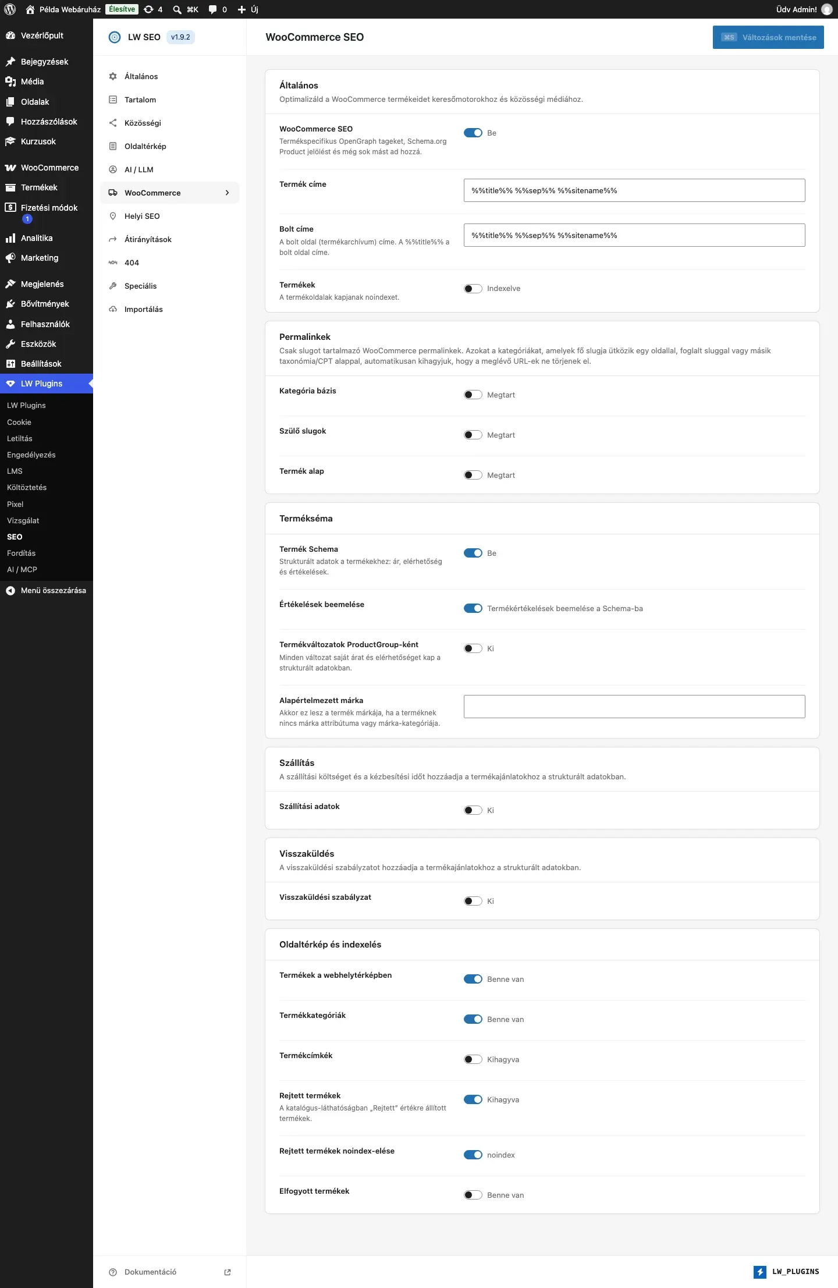Viewport: 838px width, 1288px height.
Task: Click the Közösségi share icon
Action: (113, 123)
